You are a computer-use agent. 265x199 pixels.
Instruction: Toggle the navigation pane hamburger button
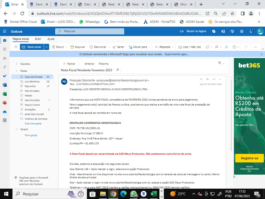tap(16, 47)
